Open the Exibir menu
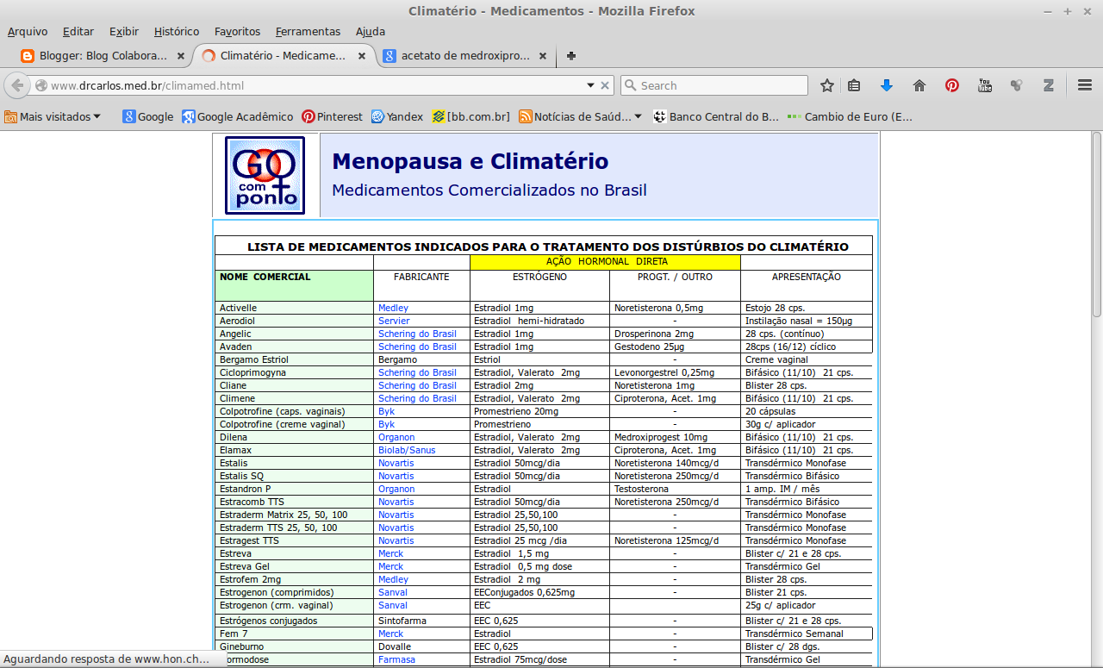The height and width of the screenshot is (668, 1103). click(x=124, y=32)
